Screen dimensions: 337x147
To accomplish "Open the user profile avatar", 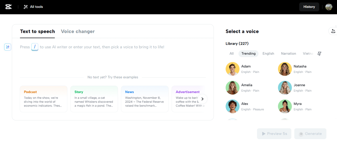I will tap(329, 7).
